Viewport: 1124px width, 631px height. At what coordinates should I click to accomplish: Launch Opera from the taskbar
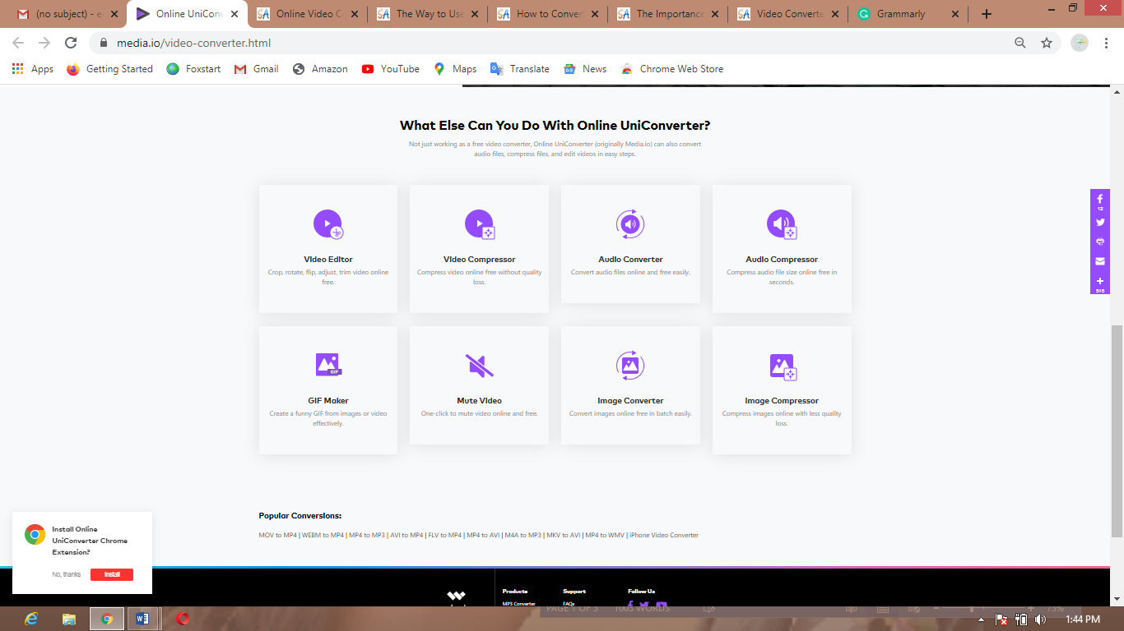point(183,619)
